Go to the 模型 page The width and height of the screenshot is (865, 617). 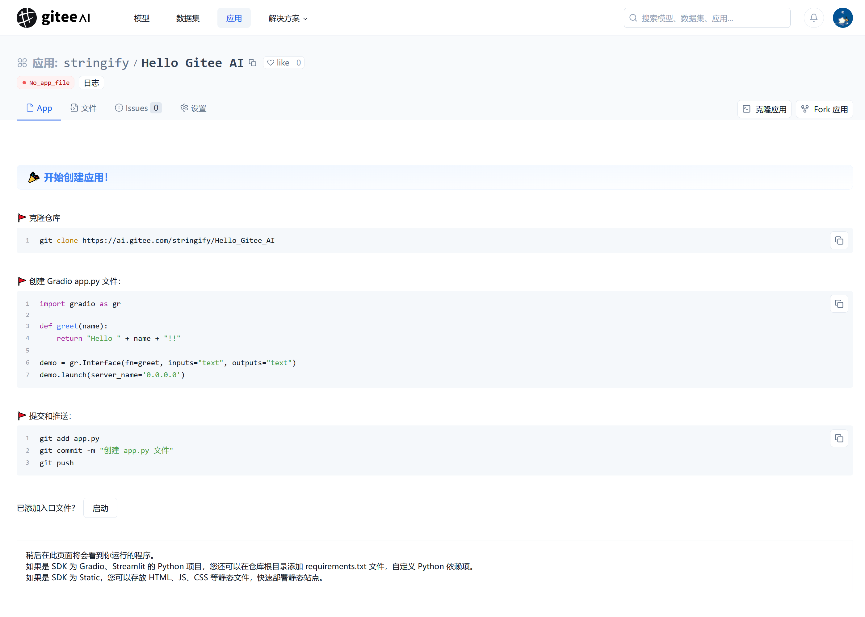point(142,18)
